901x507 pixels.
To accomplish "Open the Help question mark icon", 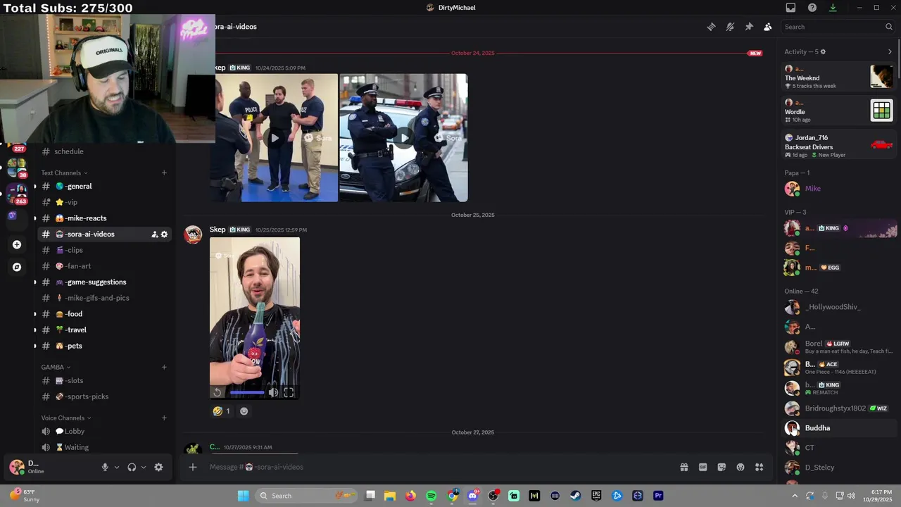I will (x=812, y=8).
